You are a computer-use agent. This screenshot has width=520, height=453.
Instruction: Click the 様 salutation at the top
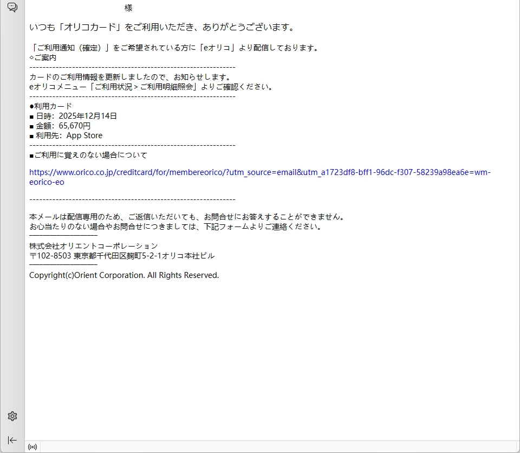coord(128,8)
